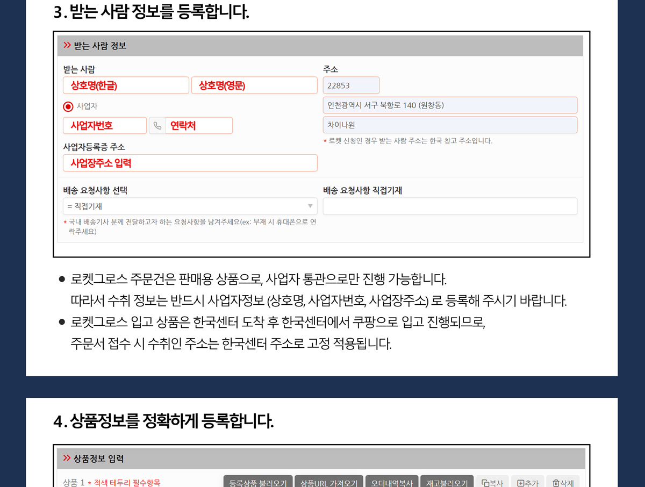Click the red chevron icon beside 상품정보 입력
This screenshot has width=645, height=487.
tap(67, 459)
